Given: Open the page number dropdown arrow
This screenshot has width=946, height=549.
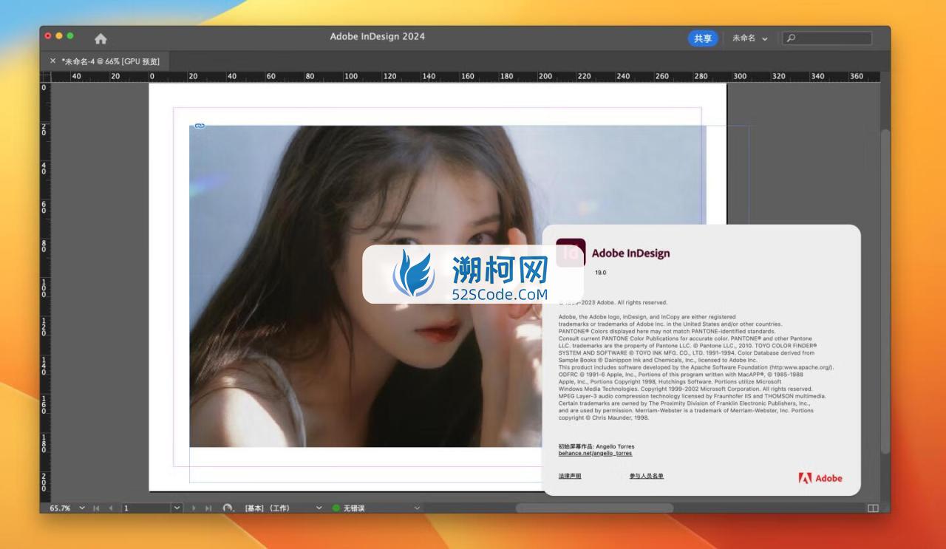Looking at the screenshot, I should (177, 508).
